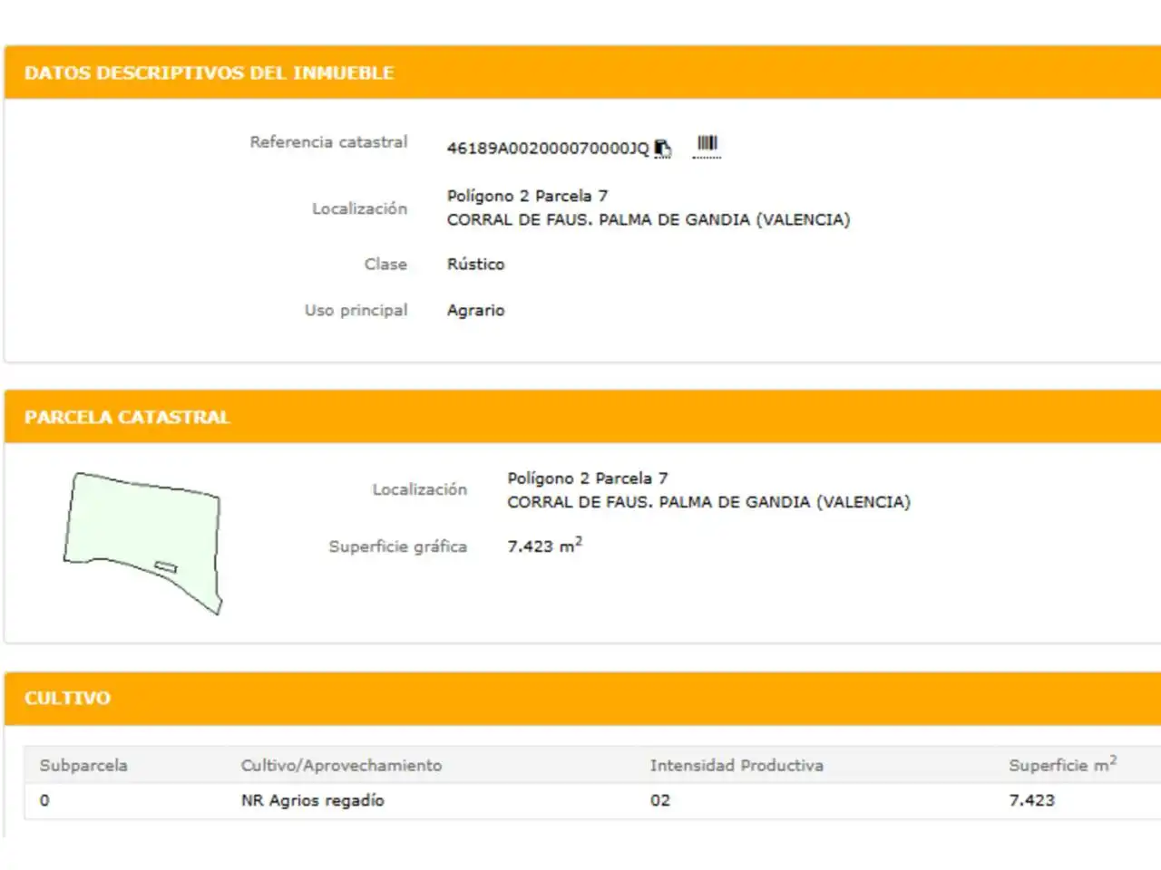The width and height of the screenshot is (1161, 870).
Task: Click the 'Intensidad Productiva' column header
Action: pos(737,765)
